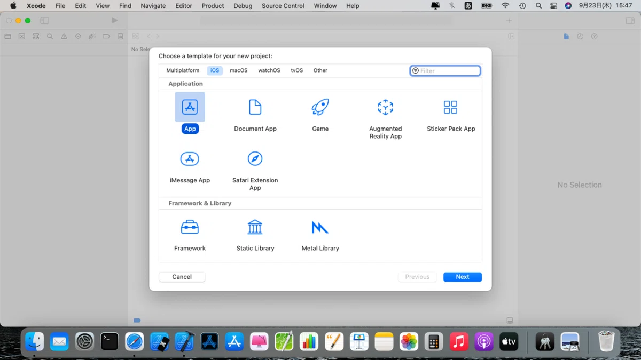Show the Symbol navigator icon

tap(36, 36)
